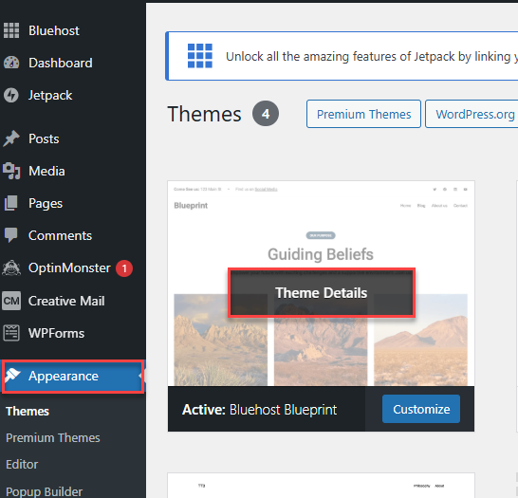Viewport: 518px width, 498px height.
Task: Click the Media camera-and-note icon
Action: (x=11, y=171)
